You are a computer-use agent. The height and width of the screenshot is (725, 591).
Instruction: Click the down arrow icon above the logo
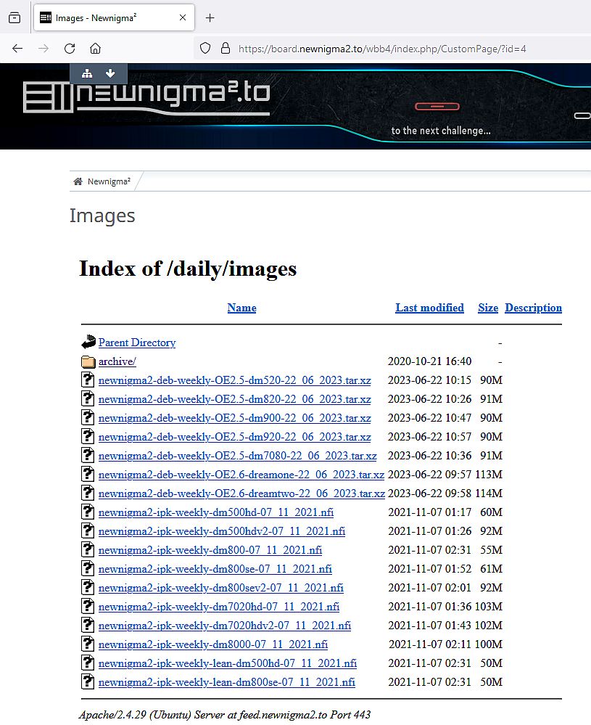tap(110, 73)
